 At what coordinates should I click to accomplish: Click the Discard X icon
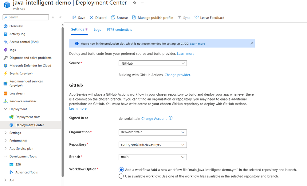tap(92, 17)
